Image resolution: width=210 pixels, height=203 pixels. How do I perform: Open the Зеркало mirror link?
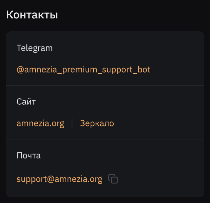click(x=97, y=123)
